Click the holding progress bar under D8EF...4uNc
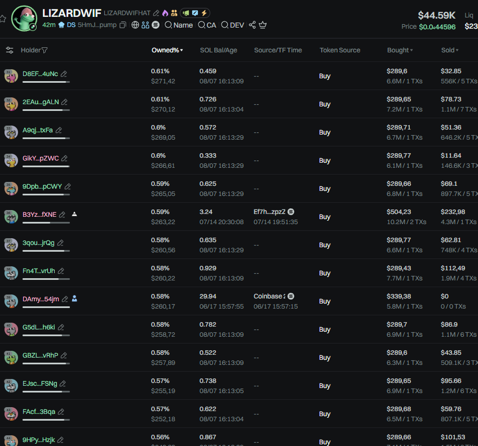478x446 pixels. pyautogui.click(x=46, y=82)
